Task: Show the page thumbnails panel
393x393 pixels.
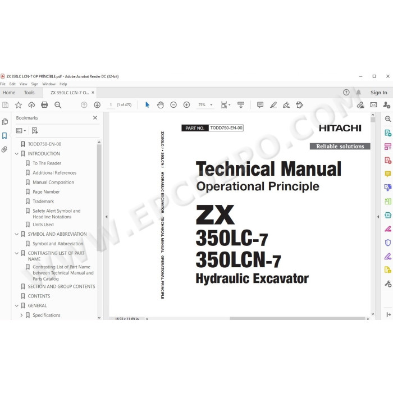Action: (4, 122)
